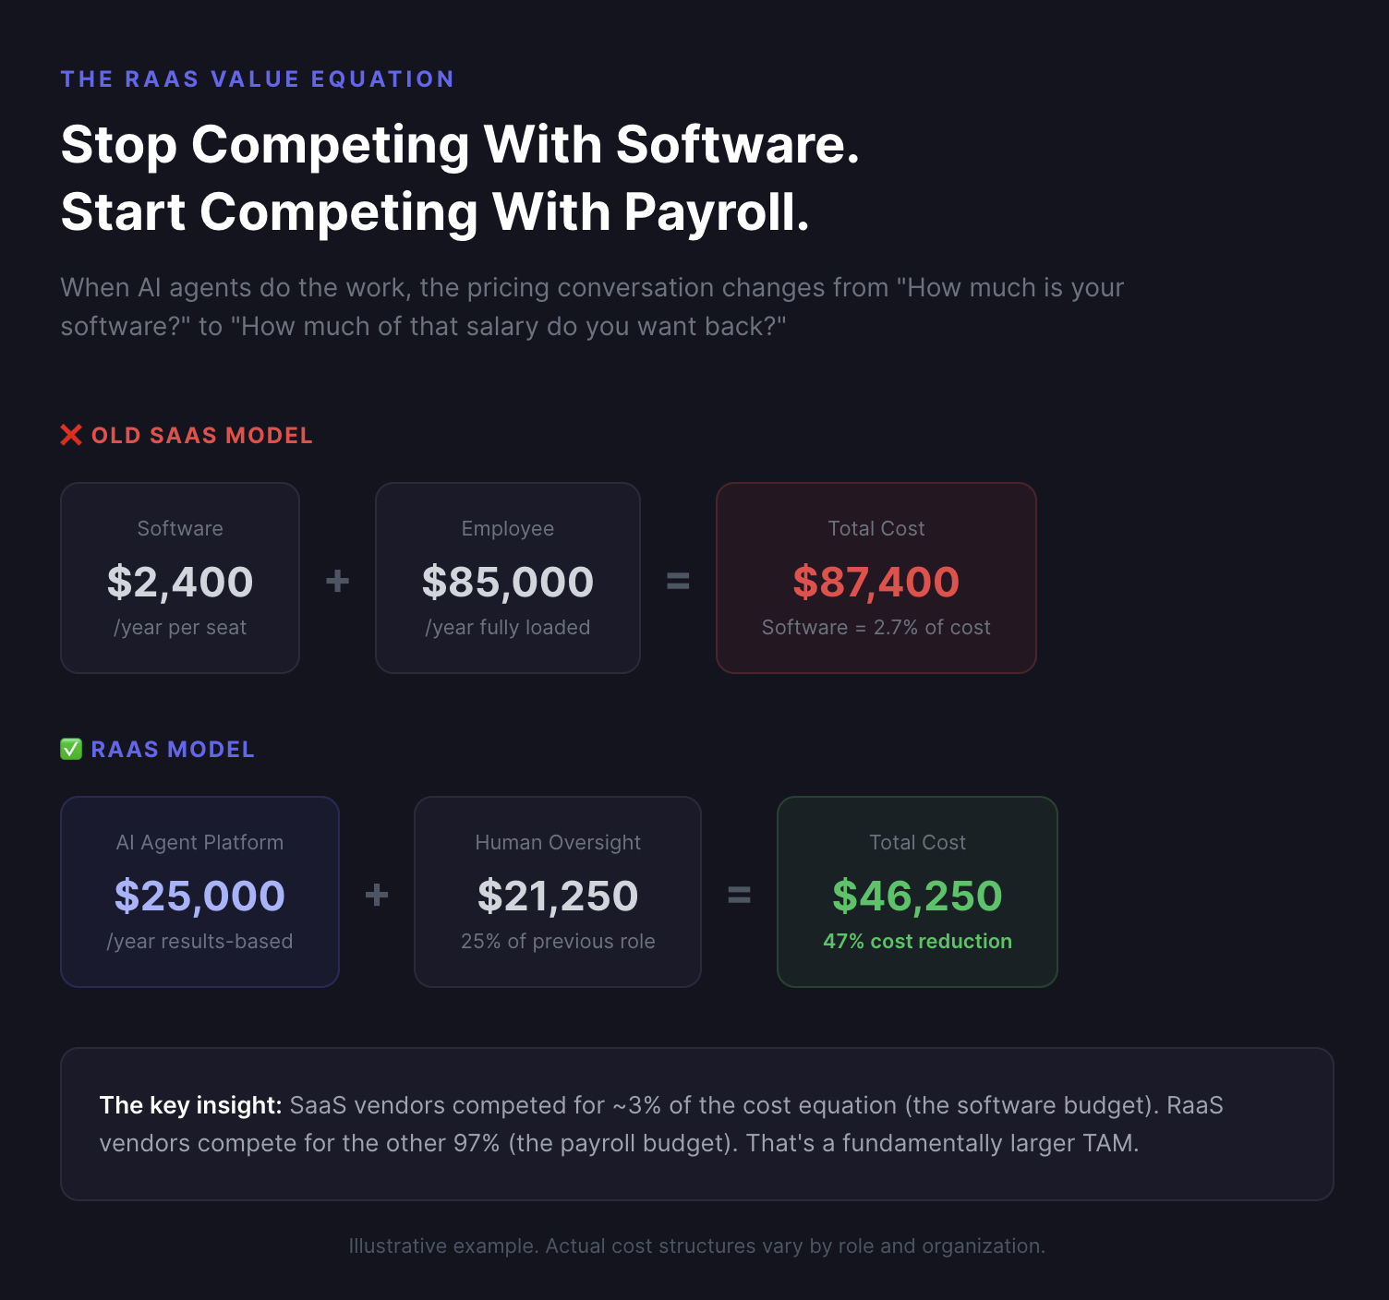Click the key insight callout box
This screenshot has height=1300, width=1389.
[696, 1124]
